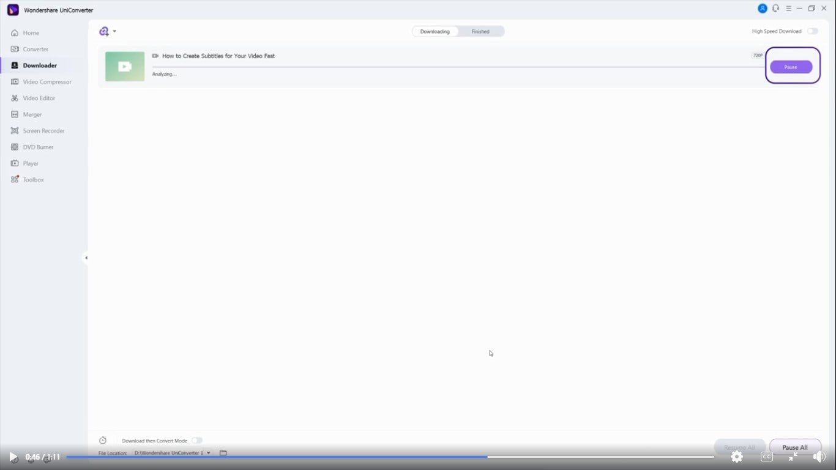Click the headset support icon
This screenshot has height=470, width=836.
pyautogui.click(x=776, y=9)
